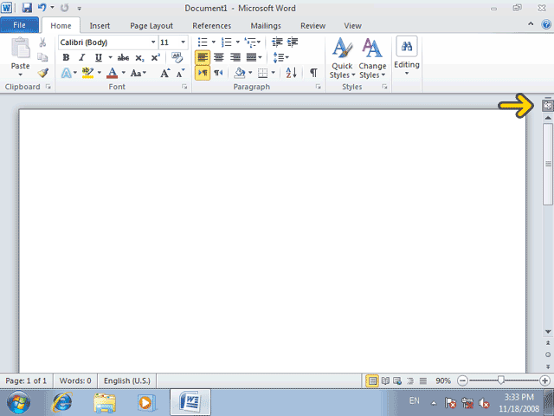Clear formatting with the eraser icon
Screen dimensions: 554x416
[x=177, y=57]
